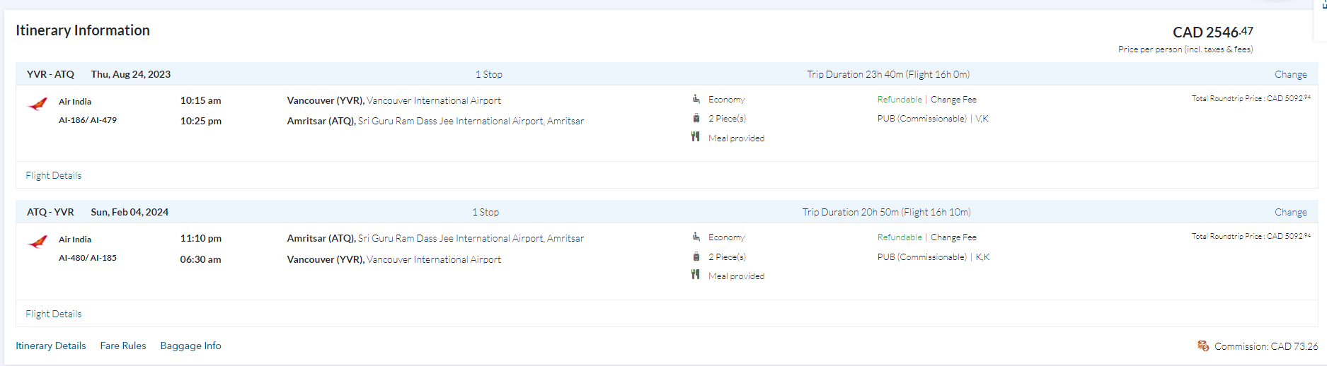
Task: Click the baggage icon on outbound flight
Action: 696,118
